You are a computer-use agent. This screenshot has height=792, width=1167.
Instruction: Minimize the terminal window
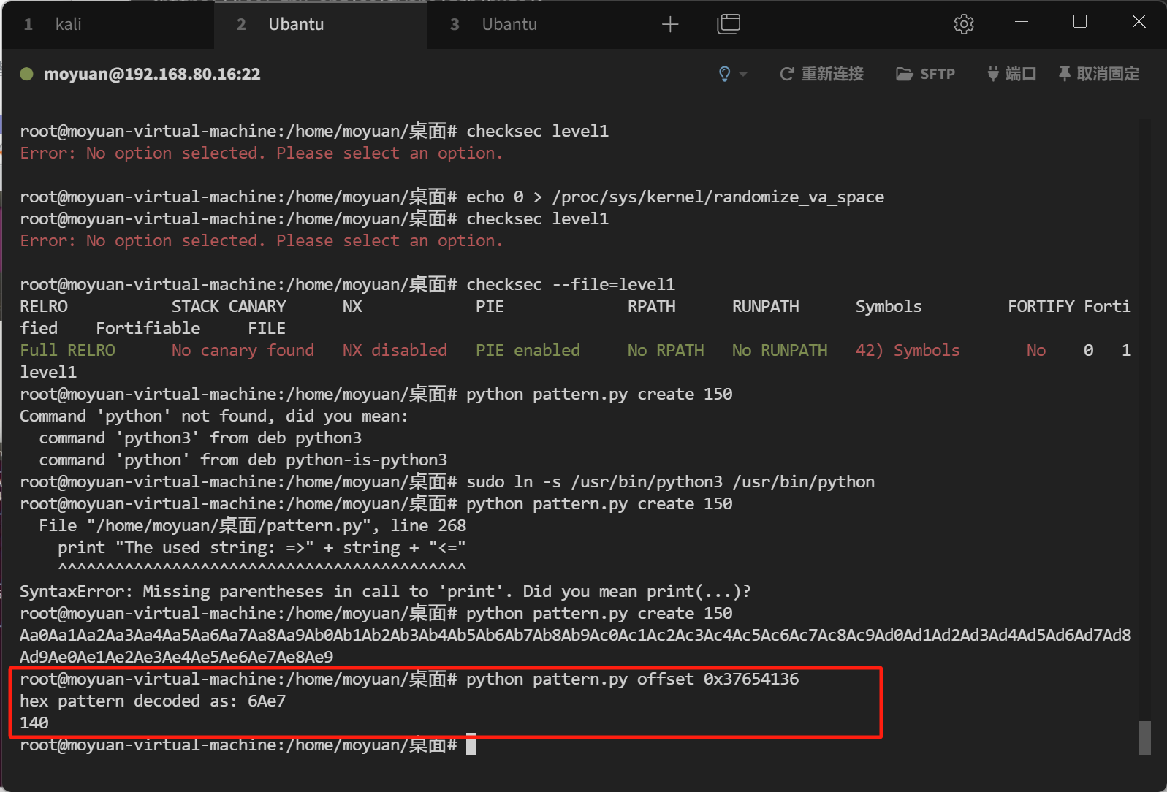point(1022,22)
